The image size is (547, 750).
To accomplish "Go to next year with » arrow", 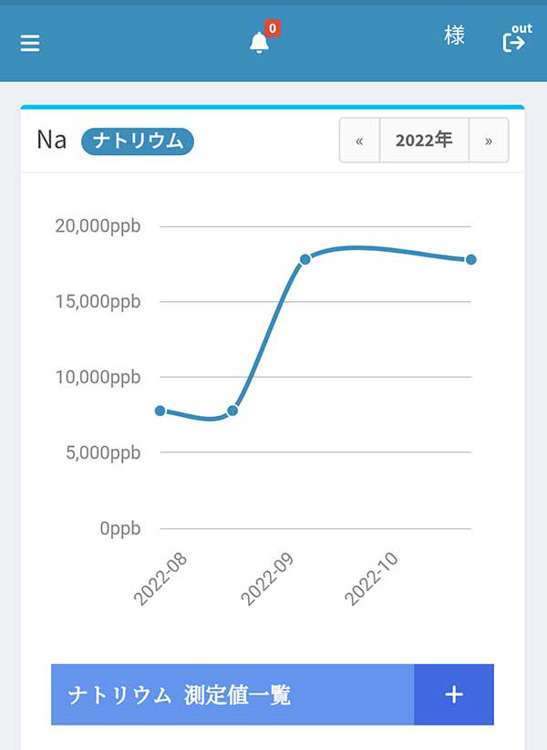I will tap(489, 141).
